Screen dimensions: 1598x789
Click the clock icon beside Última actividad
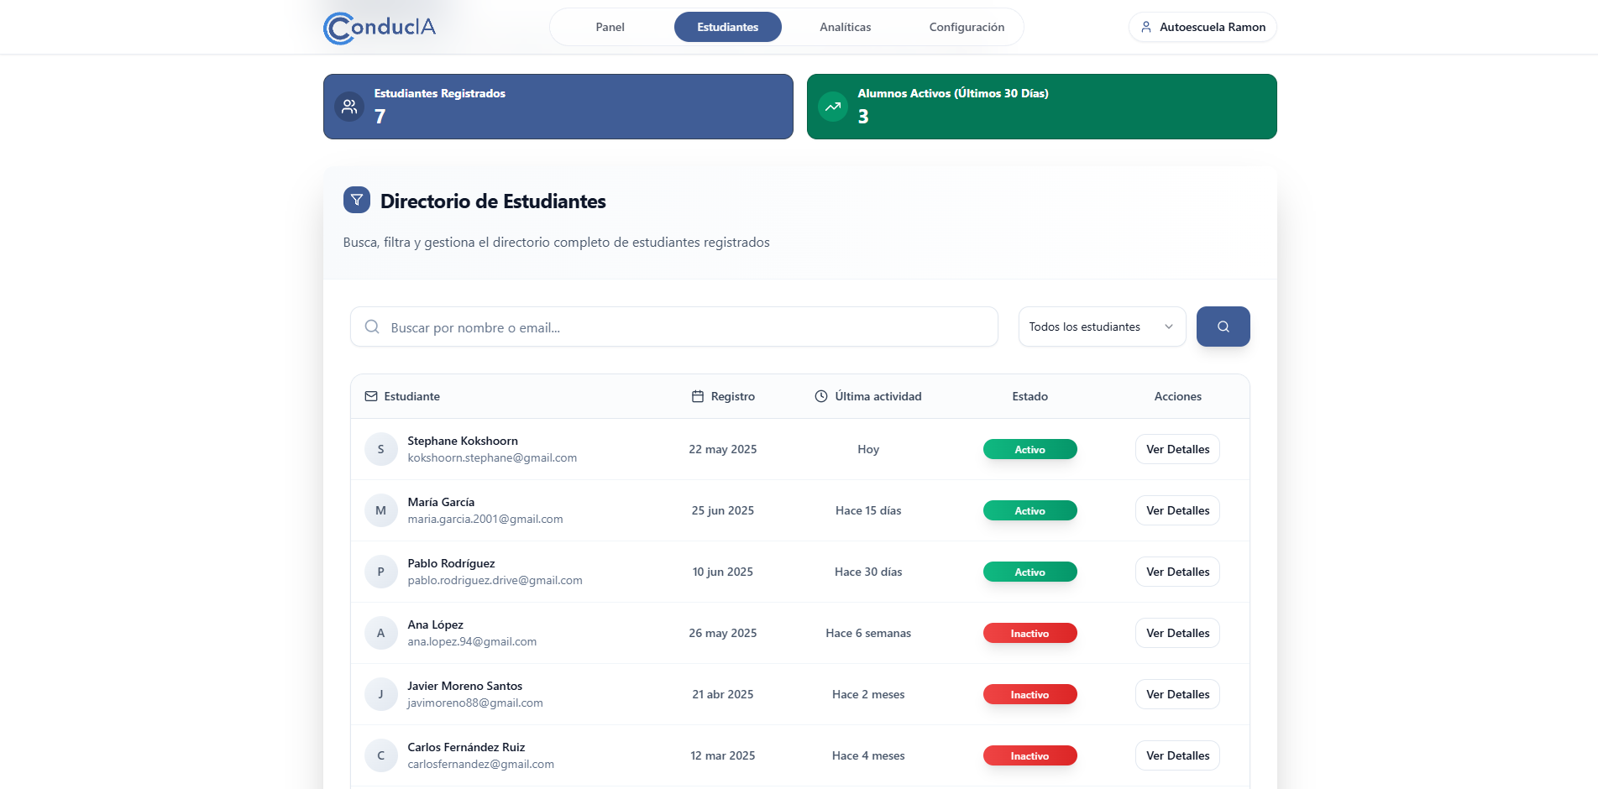(x=820, y=395)
